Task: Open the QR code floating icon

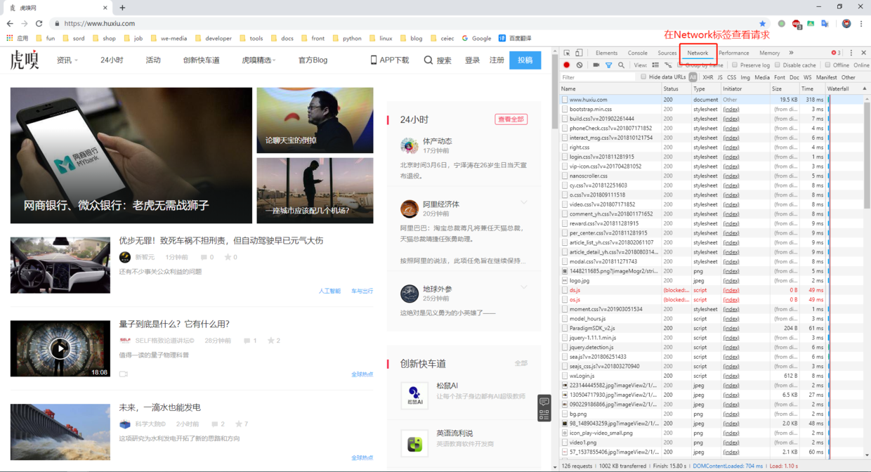Action: coord(544,414)
